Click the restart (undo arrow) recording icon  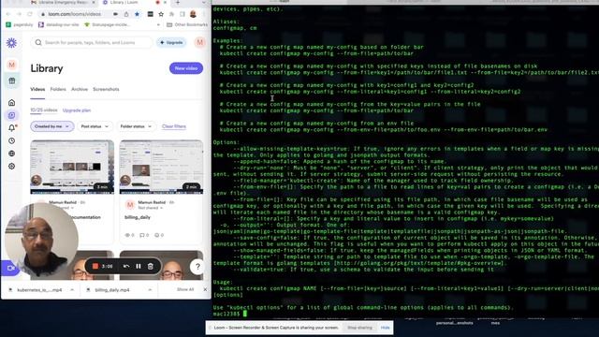pyautogui.click(x=126, y=266)
